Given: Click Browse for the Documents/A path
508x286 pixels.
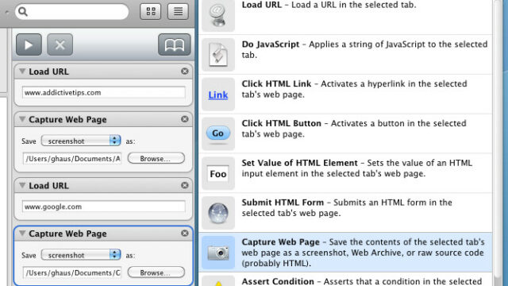Looking at the screenshot, I should click(156, 159).
